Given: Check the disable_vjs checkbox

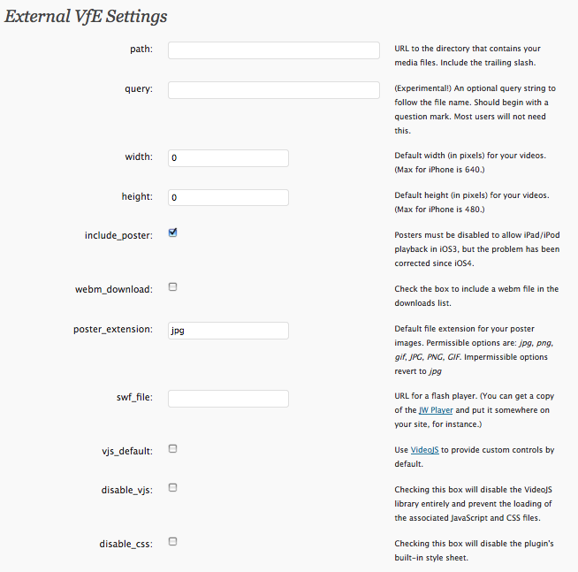Looking at the screenshot, I should pyautogui.click(x=173, y=487).
